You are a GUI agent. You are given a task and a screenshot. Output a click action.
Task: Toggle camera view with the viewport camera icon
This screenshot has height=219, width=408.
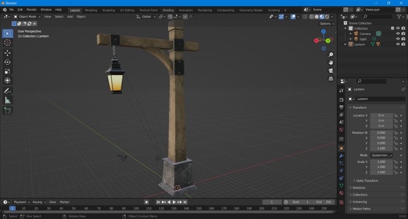tap(331, 71)
